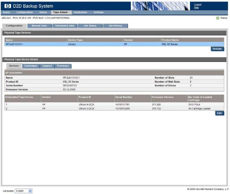
Task: Click the 011.826 firmware version cell
Action: pos(156,104)
